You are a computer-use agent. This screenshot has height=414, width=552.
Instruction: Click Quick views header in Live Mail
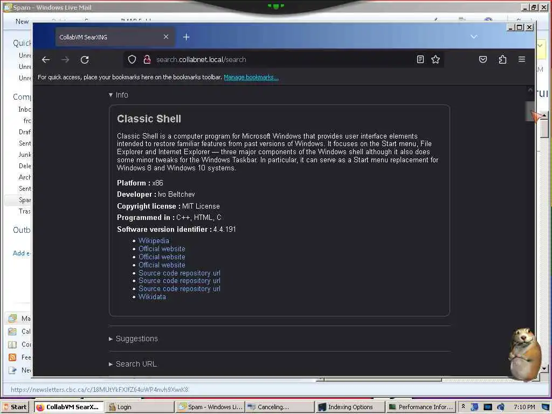pos(22,43)
